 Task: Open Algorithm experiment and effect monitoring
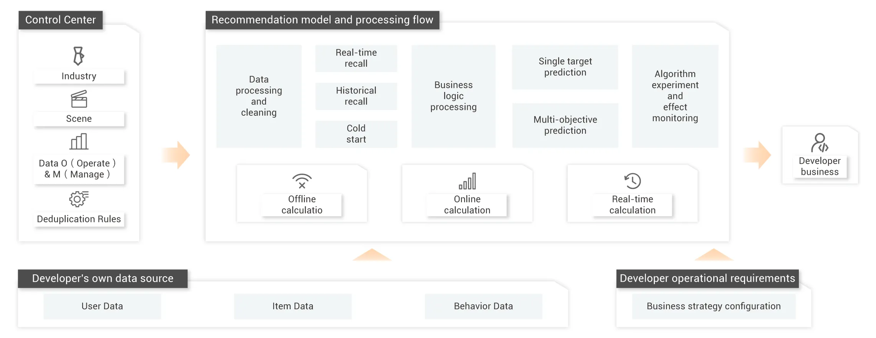pyautogui.click(x=675, y=96)
